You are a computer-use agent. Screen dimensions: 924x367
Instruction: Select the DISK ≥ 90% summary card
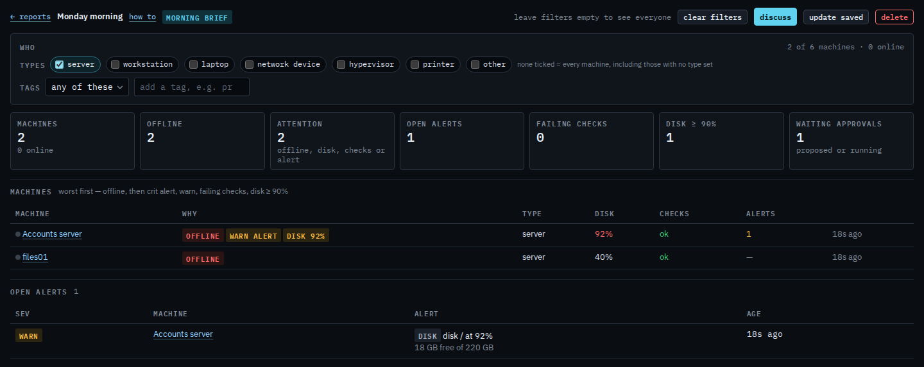click(x=721, y=141)
